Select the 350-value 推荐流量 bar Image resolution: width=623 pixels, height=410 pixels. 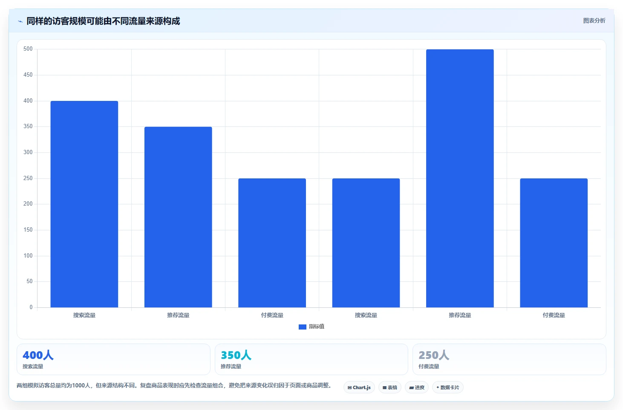point(178,217)
